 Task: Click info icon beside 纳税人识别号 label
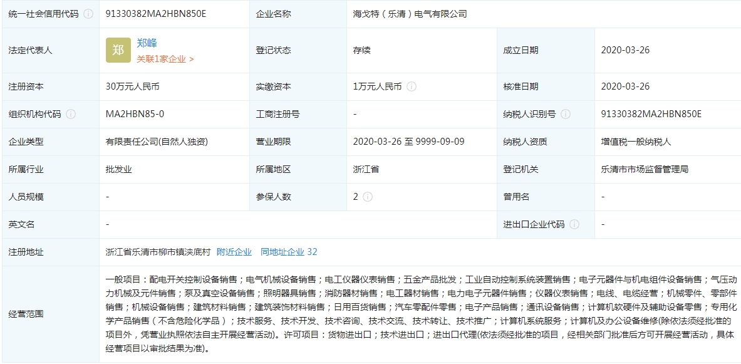(566, 114)
